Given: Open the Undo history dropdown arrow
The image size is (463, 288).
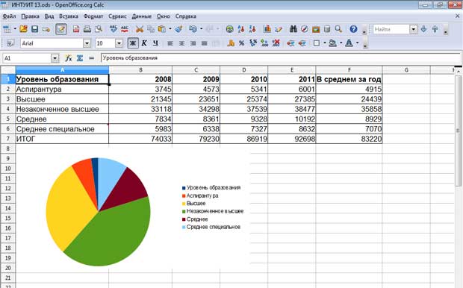Looking at the screenshot, I should [202, 29].
